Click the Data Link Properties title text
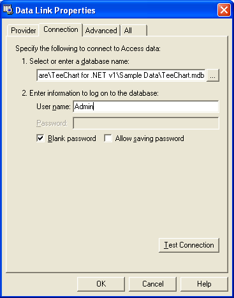Viewport: 234px width, 298px height. [x=55, y=10]
